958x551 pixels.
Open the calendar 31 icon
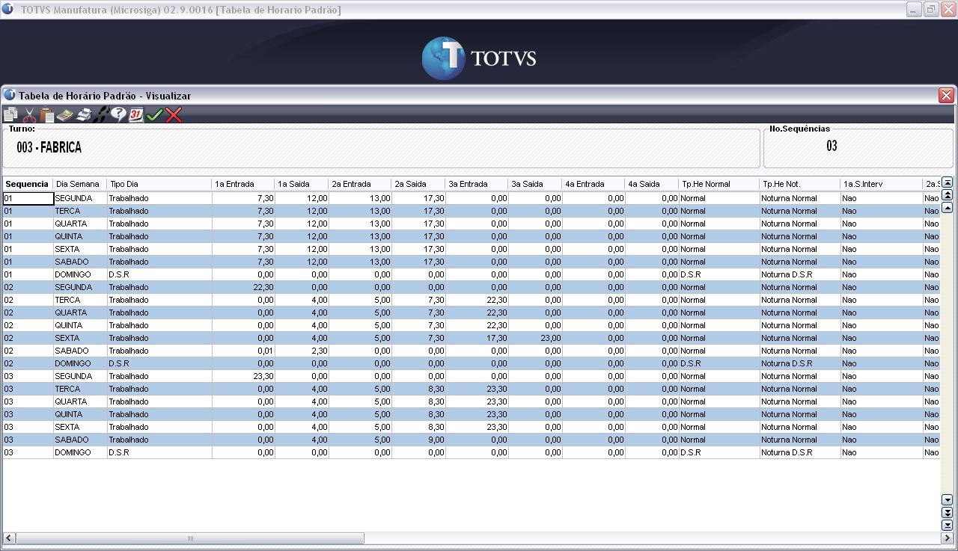coord(136,115)
